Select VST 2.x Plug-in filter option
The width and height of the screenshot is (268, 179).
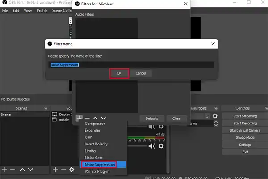pyautogui.click(x=97, y=171)
